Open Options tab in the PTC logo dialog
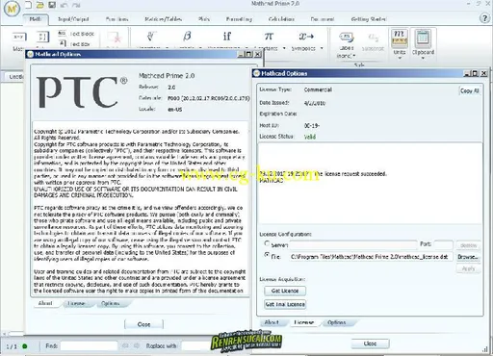 click(x=111, y=303)
